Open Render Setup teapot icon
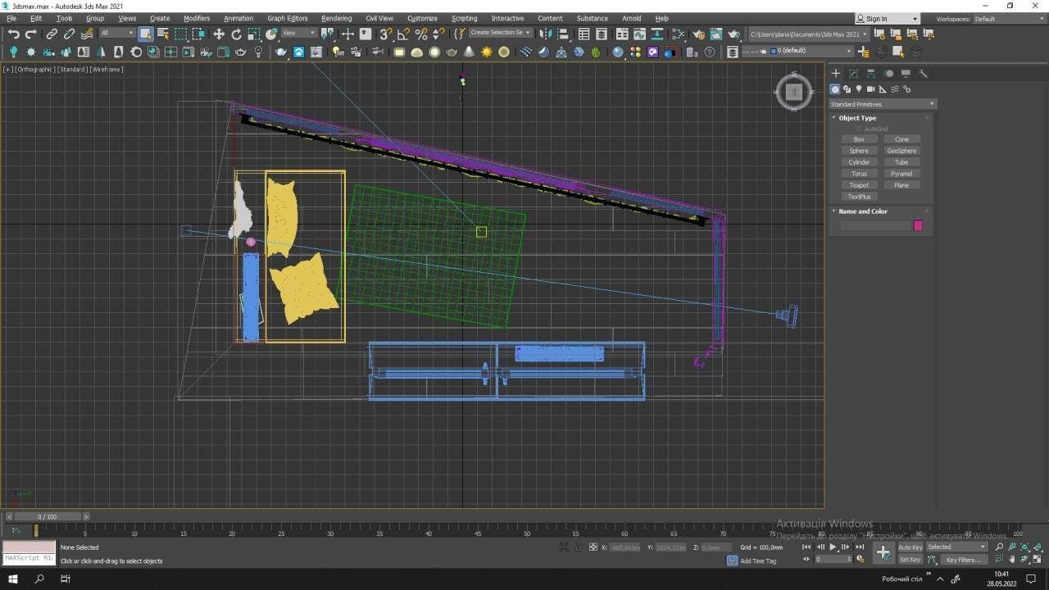This screenshot has width=1049, height=590. pos(698,34)
